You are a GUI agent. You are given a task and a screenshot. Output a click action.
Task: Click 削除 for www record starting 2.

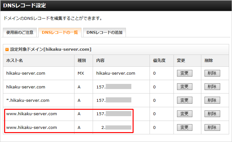[212, 127]
